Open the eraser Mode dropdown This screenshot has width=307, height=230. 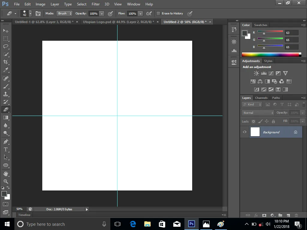click(x=64, y=13)
